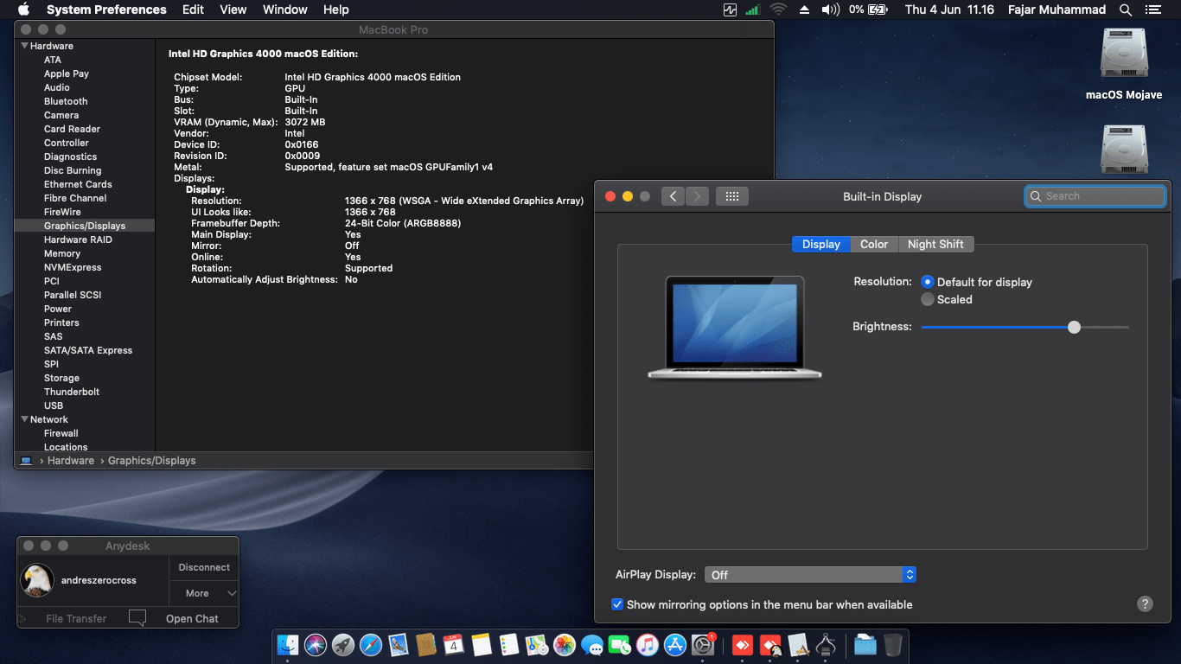Screen dimensions: 1181x664
Task: Open FaceTime icon in the dock
Action: [620, 645]
